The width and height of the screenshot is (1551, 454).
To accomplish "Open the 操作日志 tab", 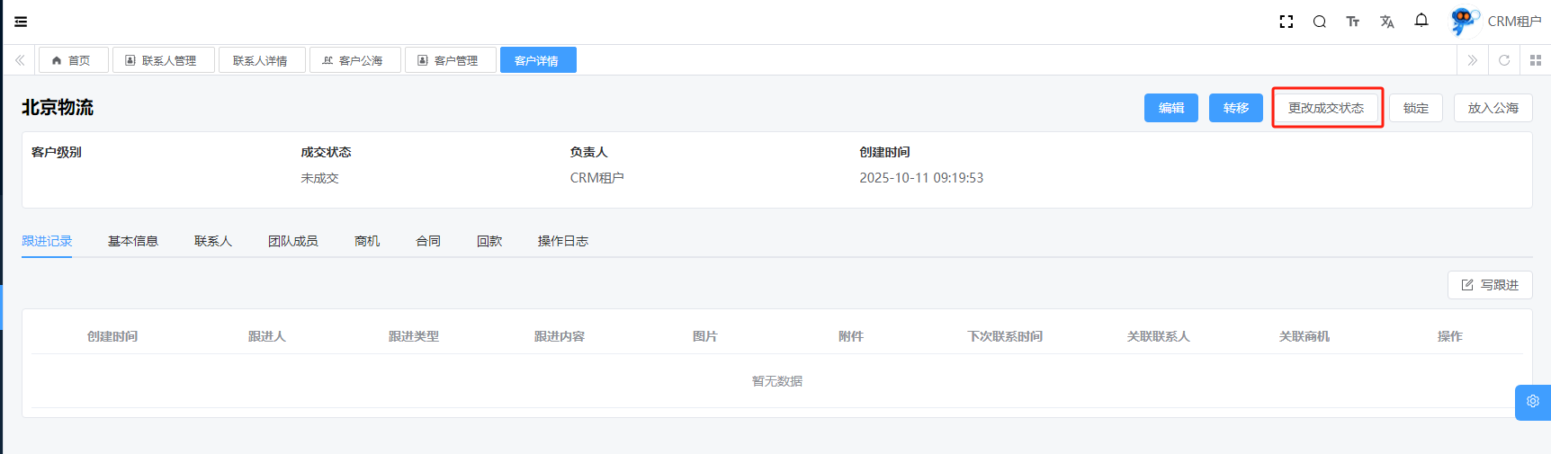I will (x=562, y=241).
